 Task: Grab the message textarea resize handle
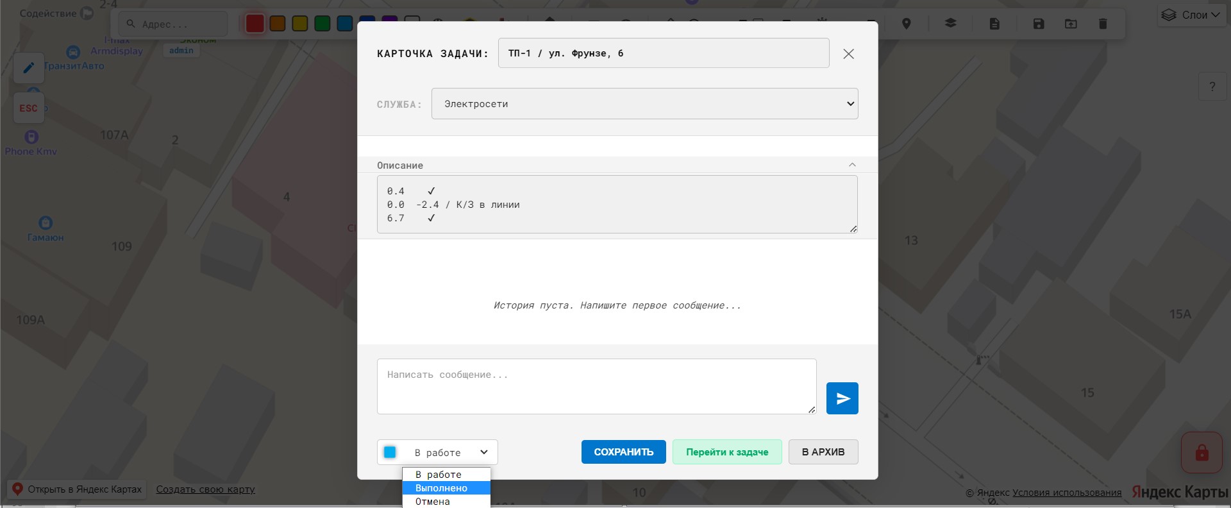812,410
